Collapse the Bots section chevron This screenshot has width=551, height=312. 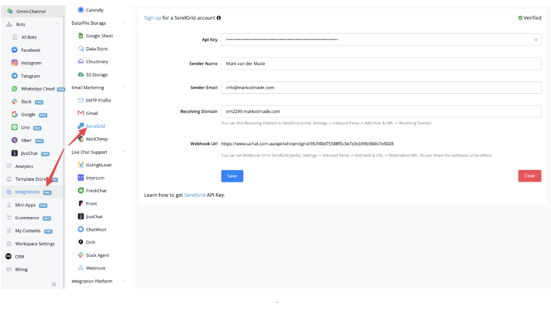[57, 24]
